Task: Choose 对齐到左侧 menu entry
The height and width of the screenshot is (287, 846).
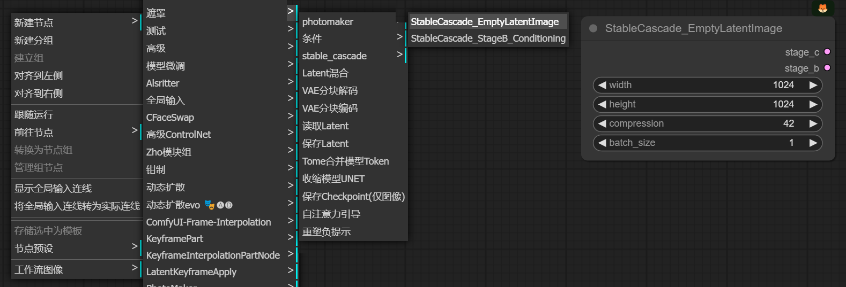Action: pyautogui.click(x=76, y=75)
